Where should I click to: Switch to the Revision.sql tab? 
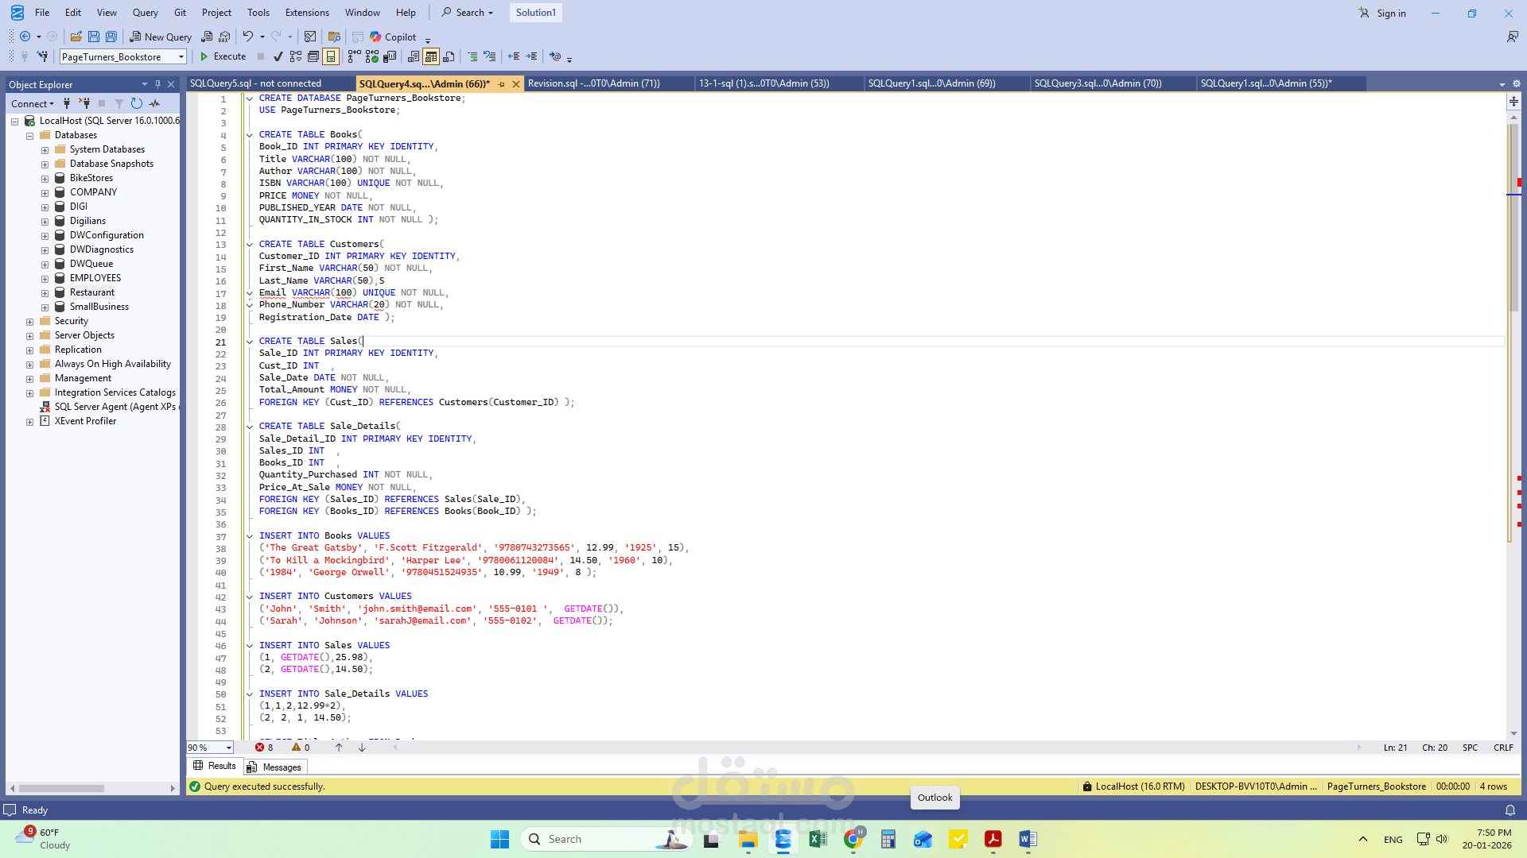coord(593,83)
